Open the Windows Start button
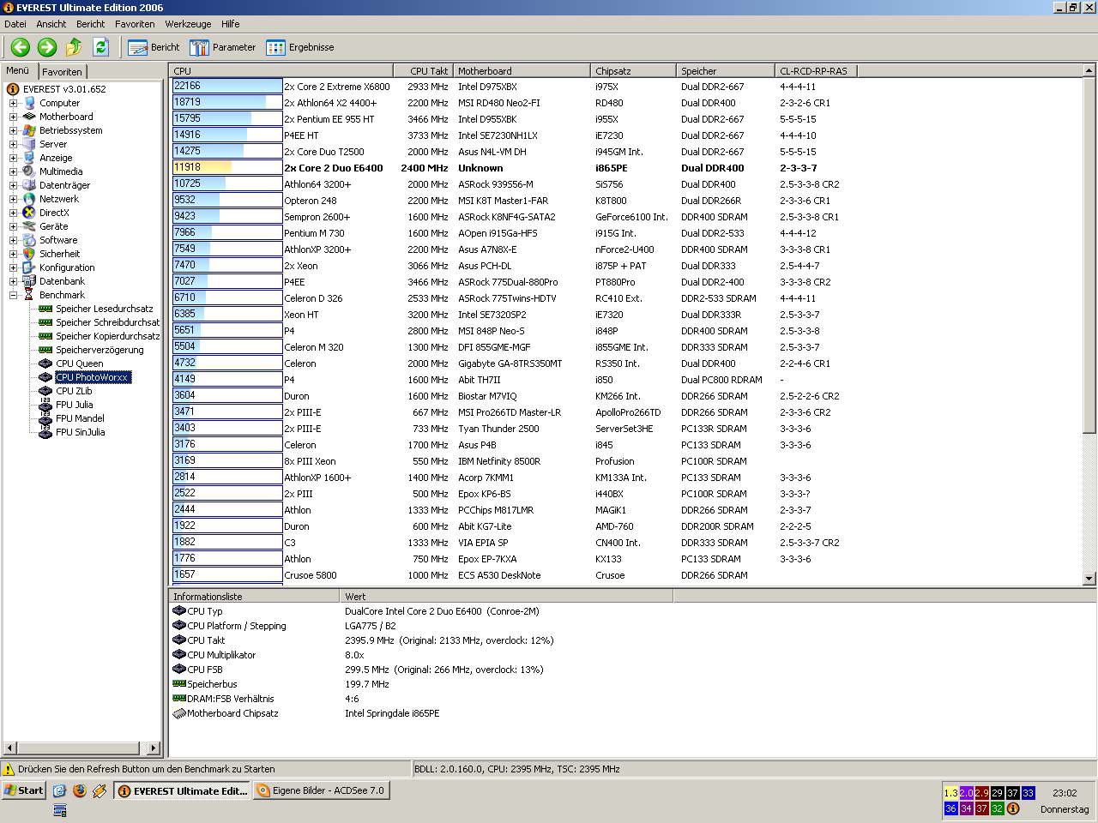1098x823 pixels. (24, 790)
